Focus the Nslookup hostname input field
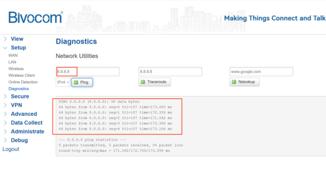326x173 pixels. [261, 72]
